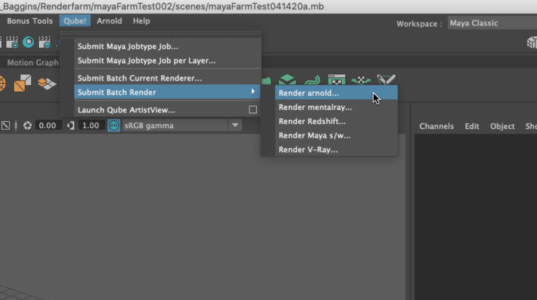
Task: Choose Render Redshift... menu entry
Action: [x=312, y=121]
